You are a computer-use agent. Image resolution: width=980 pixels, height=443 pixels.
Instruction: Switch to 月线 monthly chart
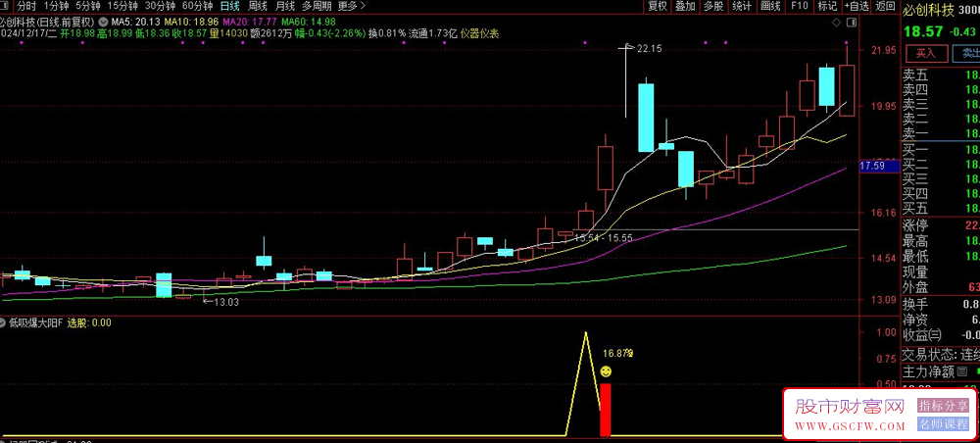284,6
